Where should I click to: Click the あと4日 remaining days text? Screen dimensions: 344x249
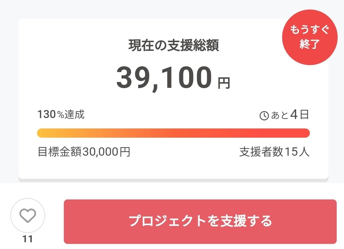coord(290,115)
